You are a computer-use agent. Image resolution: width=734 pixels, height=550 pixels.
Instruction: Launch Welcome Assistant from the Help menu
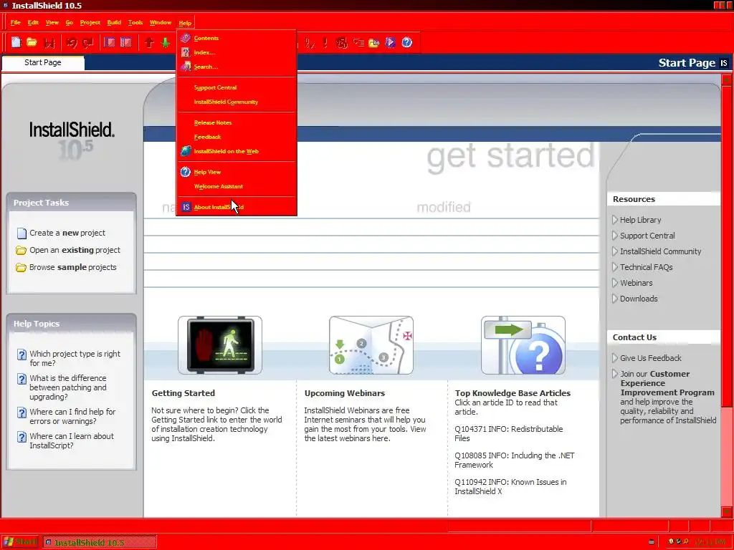coord(237,187)
